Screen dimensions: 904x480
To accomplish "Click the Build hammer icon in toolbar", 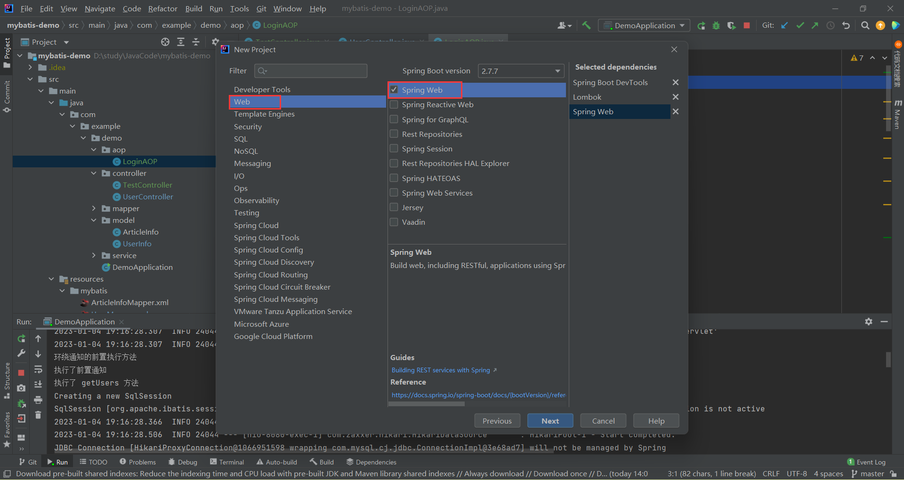I will tap(586, 25).
